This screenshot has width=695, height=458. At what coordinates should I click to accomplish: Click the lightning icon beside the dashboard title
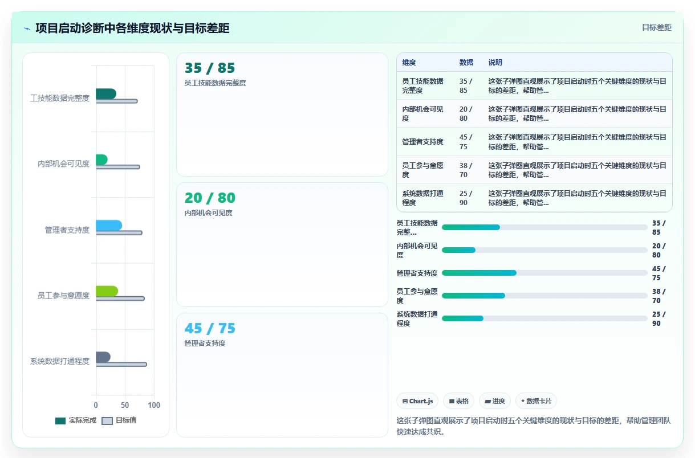27,28
